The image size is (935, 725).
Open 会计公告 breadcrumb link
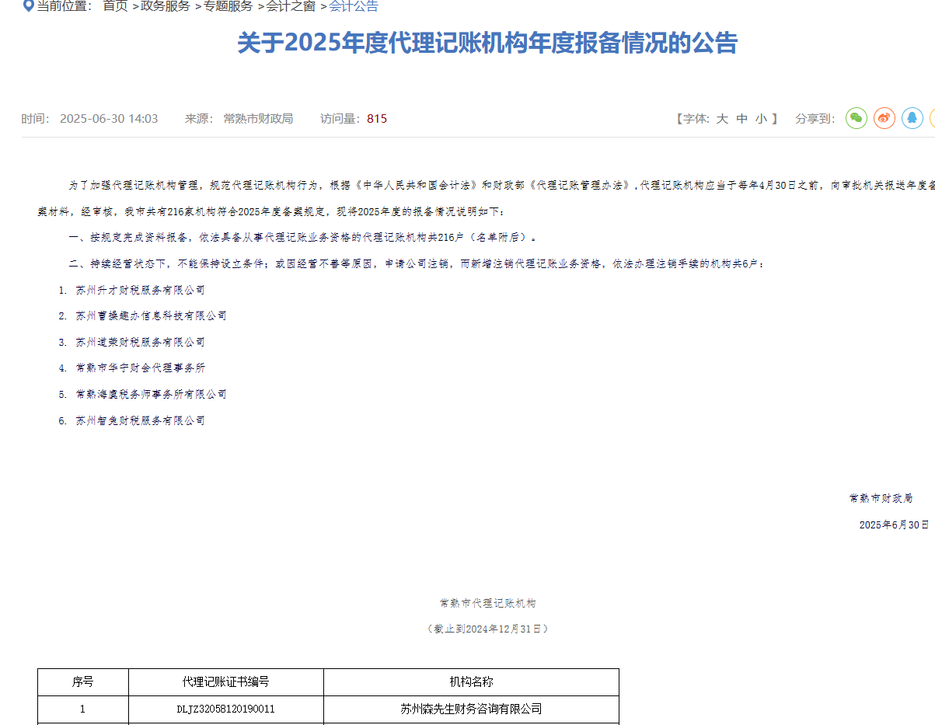354,6
